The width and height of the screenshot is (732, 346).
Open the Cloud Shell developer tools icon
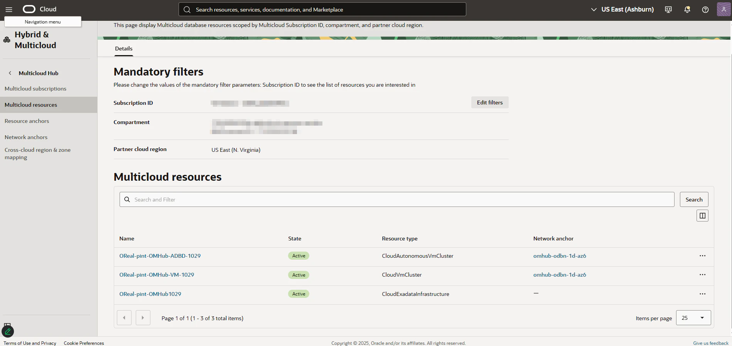[x=668, y=10]
